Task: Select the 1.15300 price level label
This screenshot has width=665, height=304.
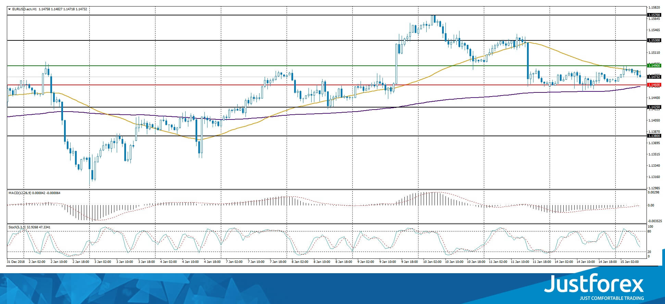Action: click(x=654, y=40)
